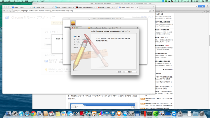The height and width of the screenshot is (118, 210).
Task: Click the 続ける button in the installer
Action: pyautogui.click(x=130, y=72)
